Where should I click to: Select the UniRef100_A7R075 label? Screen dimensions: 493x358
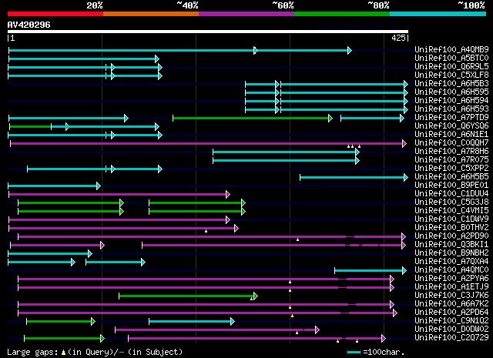[451, 159]
